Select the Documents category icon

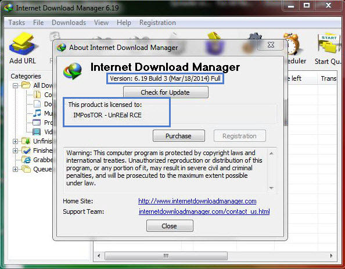click(37, 103)
